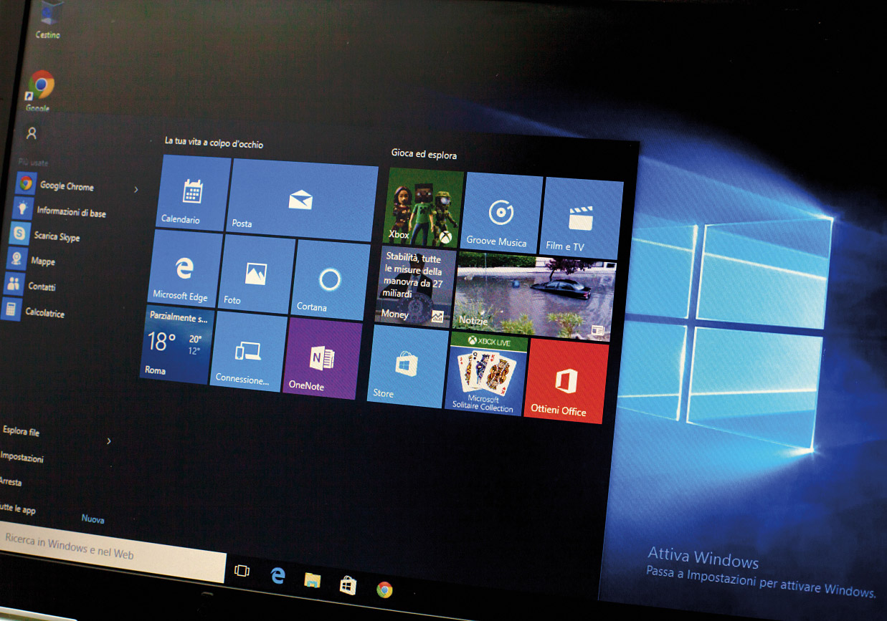This screenshot has width=887, height=621.
Task: Open the Cortana tile
Action: pos(331,280)
